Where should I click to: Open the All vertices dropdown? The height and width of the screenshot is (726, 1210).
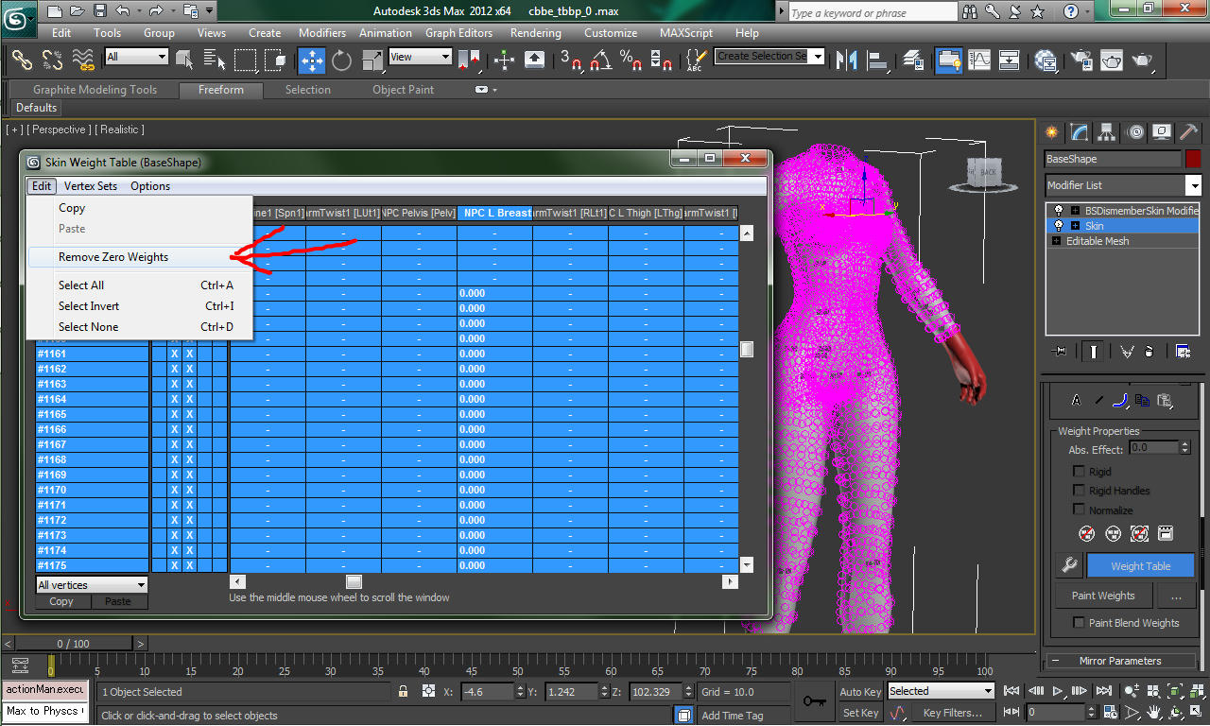tap(92, 585)
